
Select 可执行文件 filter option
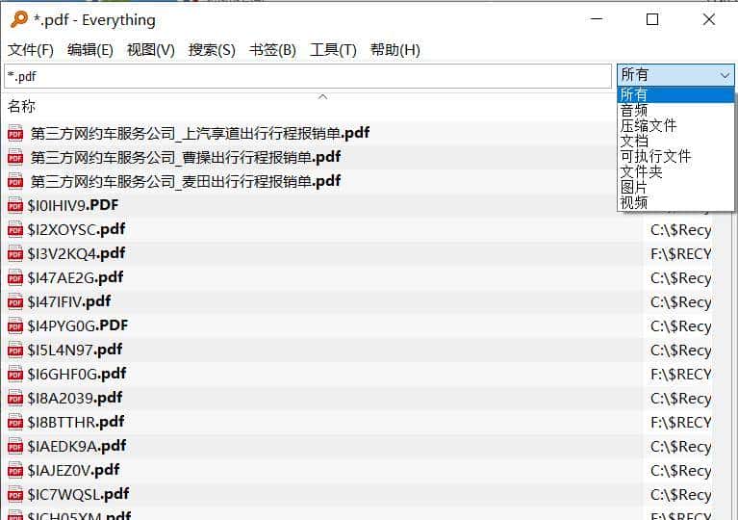tap(675, 156)
